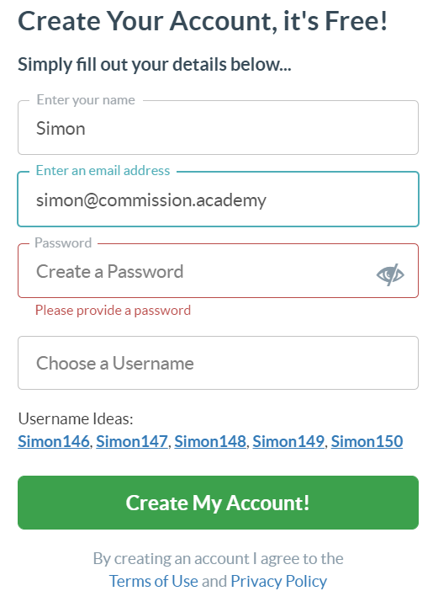This screenshot has height=607, width=433.
Task: Use the Simon149 username idea
Action: click(x=288, y=441)
